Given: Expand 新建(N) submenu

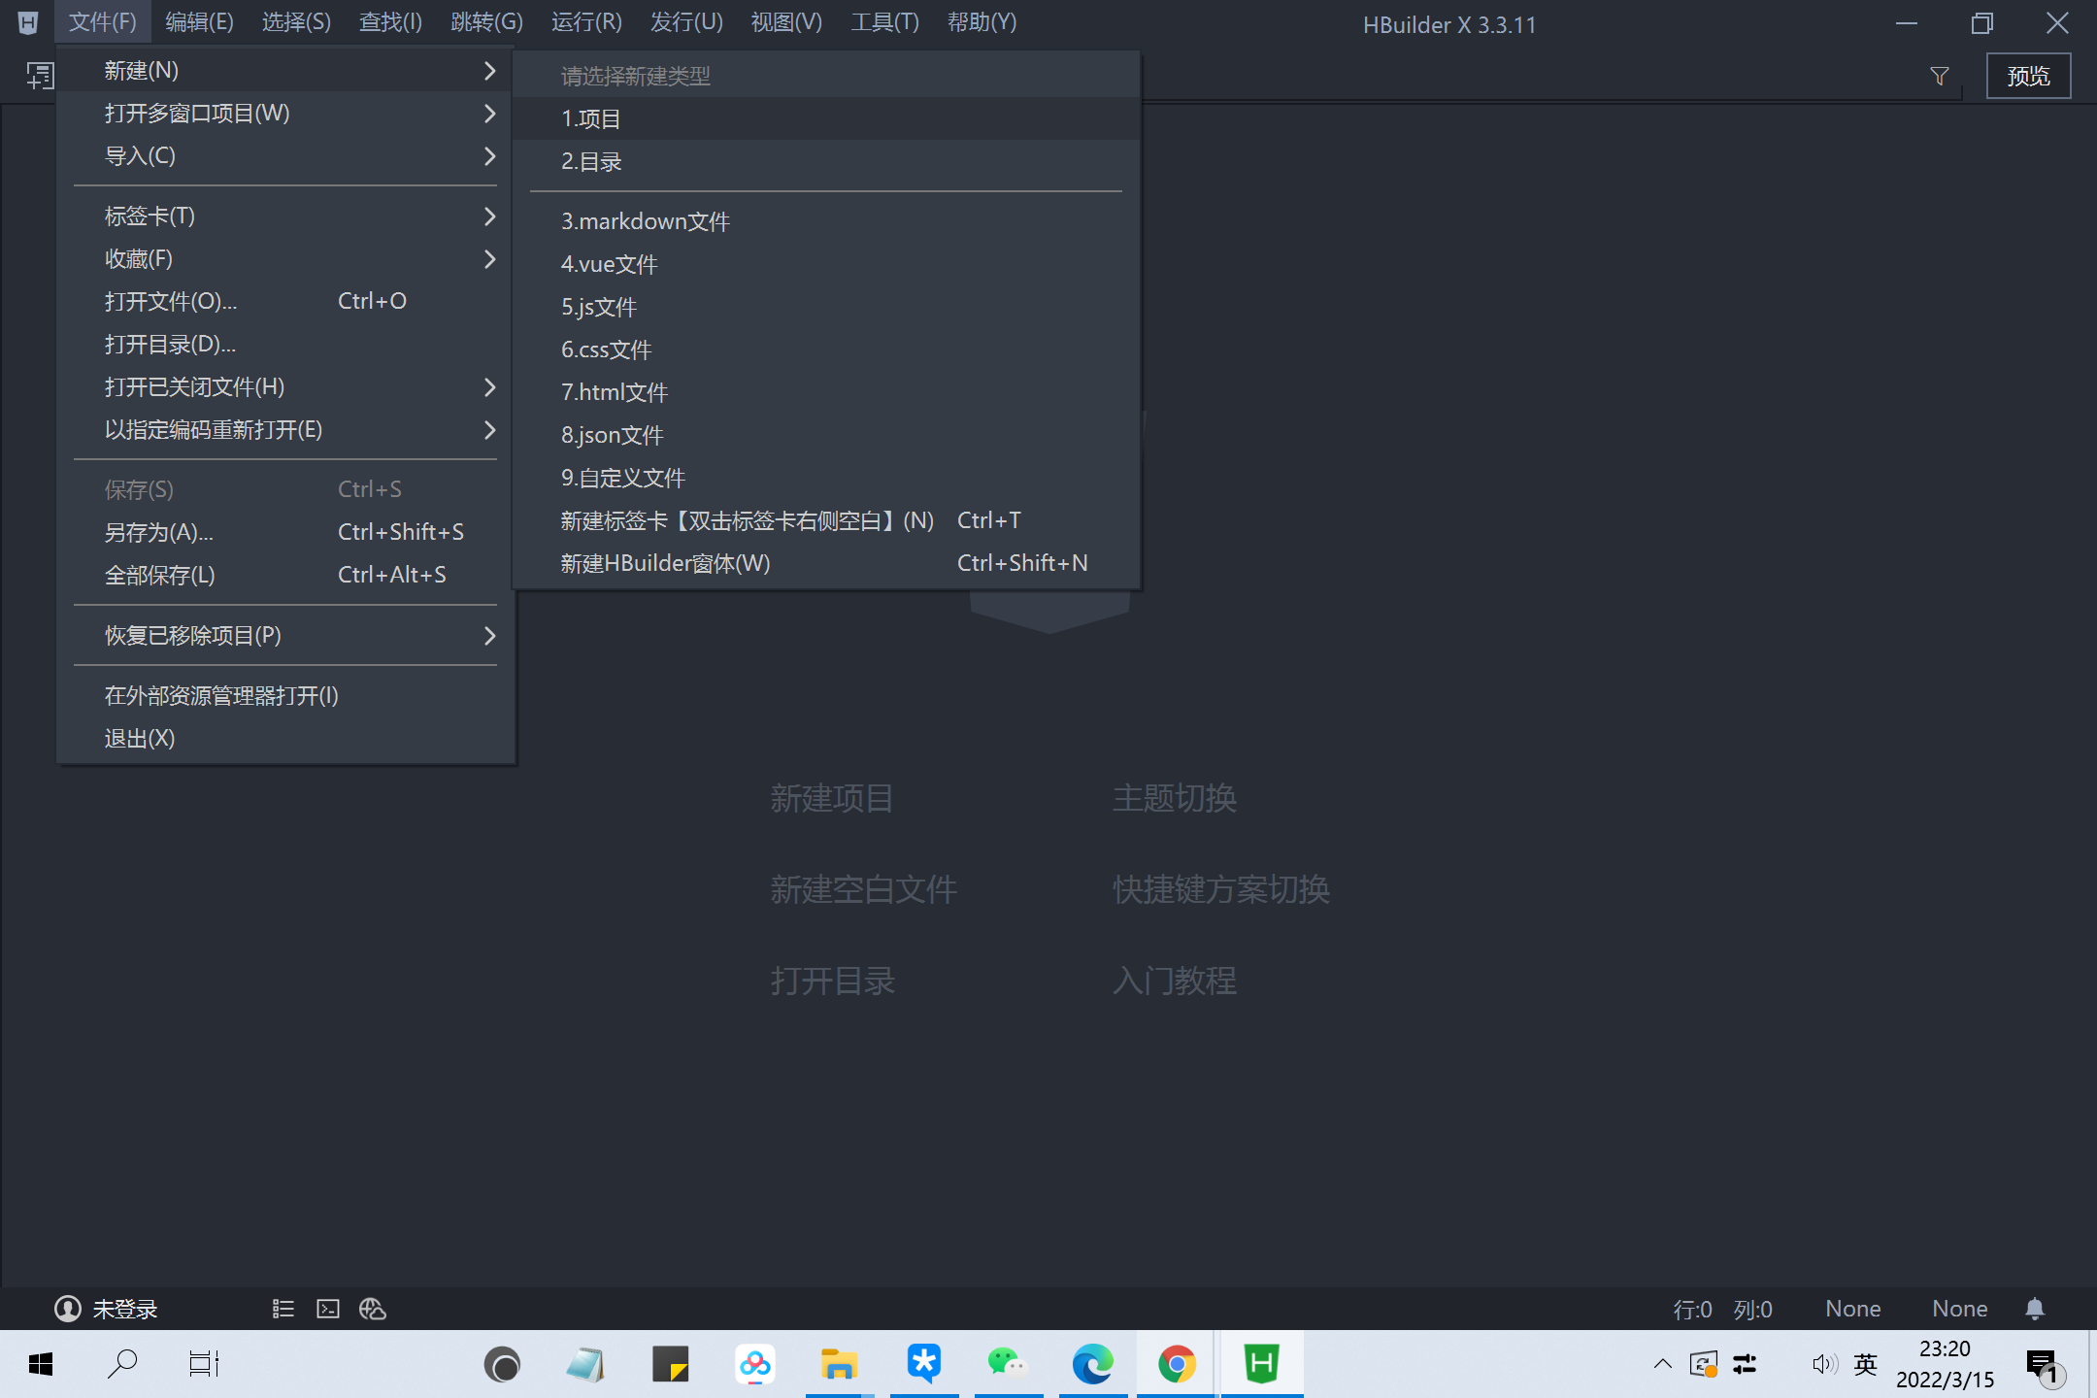Looking at the screenshot, I should pyautogui.click(x=285, y=71).
